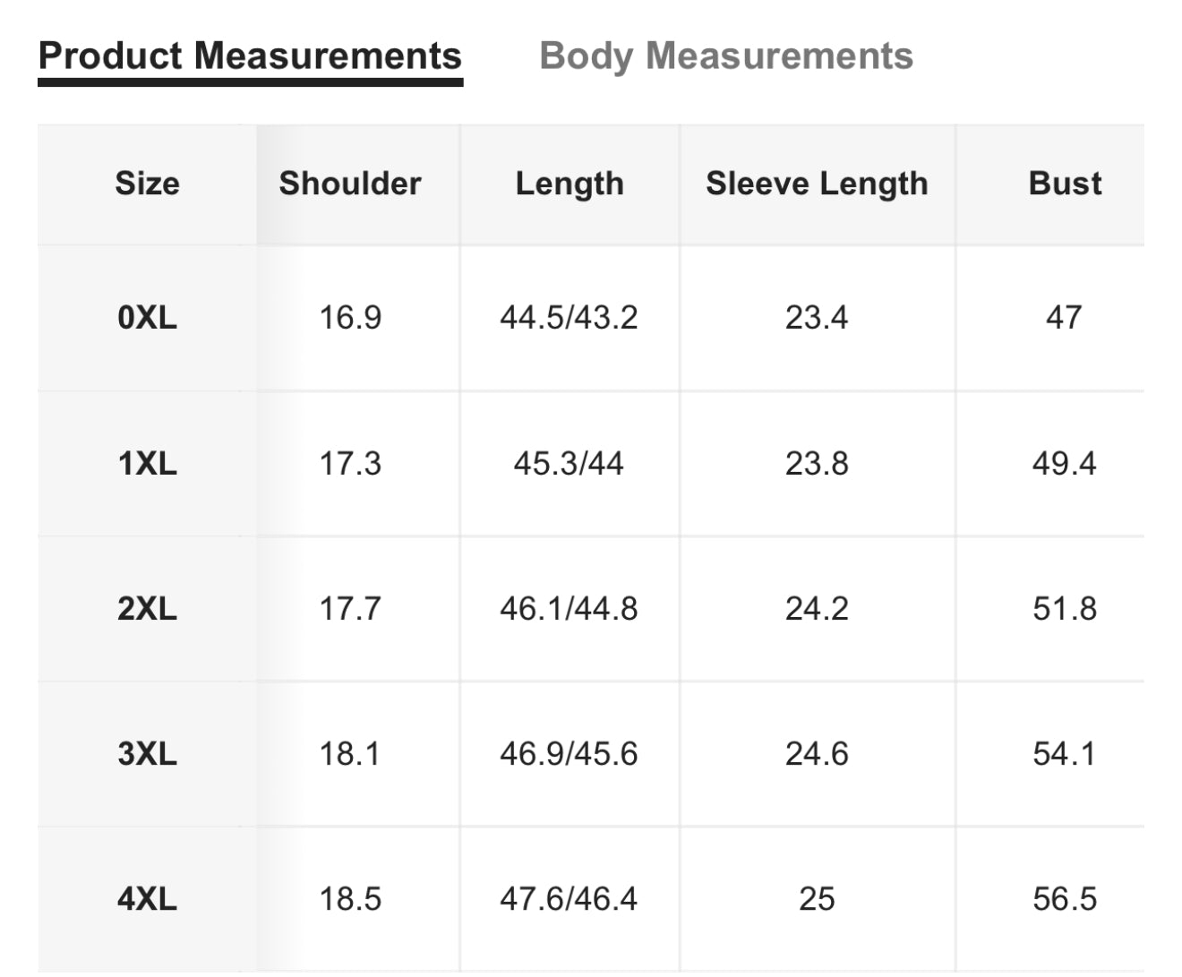
Task: Click the Size column header
Action: pos(147,184)
